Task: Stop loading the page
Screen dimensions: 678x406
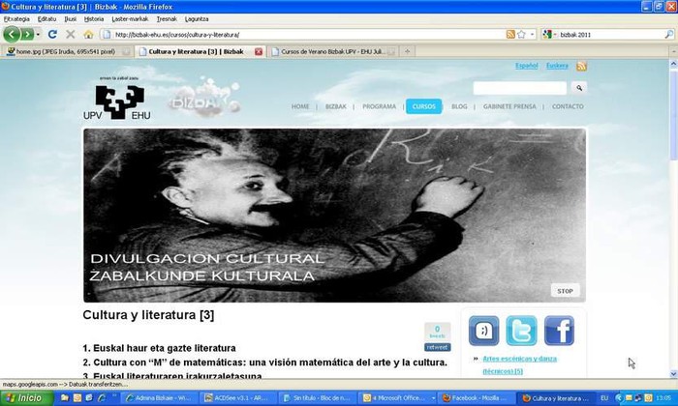Action: (71, 34)
